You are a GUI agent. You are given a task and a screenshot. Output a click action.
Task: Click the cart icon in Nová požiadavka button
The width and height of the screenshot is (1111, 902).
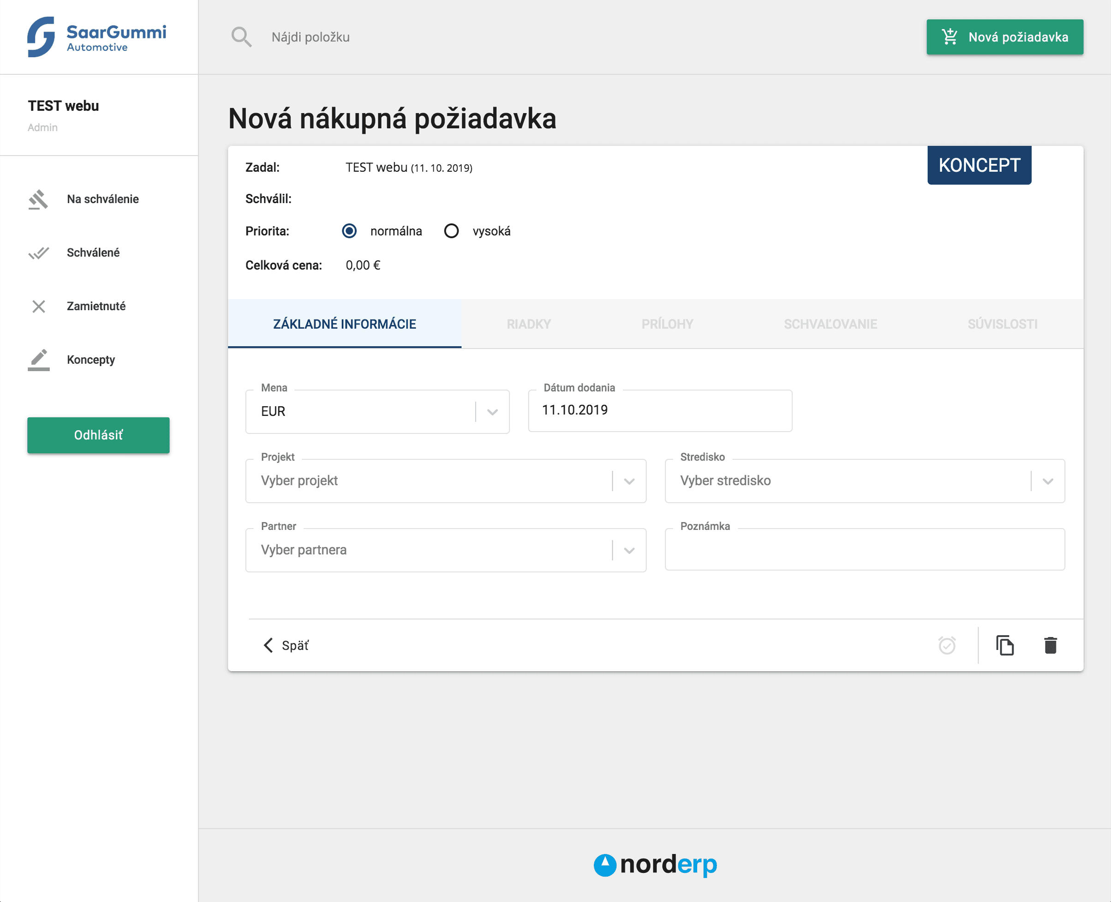pyautogui.click(x=950, y=36)
